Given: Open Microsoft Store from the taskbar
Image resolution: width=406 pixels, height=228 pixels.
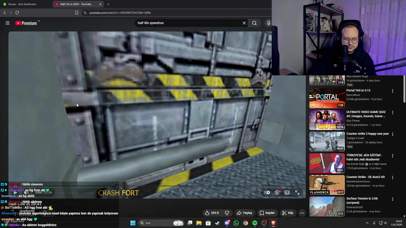Looking at the screenshot, I should pyautogui.click(x=208, y=223).
